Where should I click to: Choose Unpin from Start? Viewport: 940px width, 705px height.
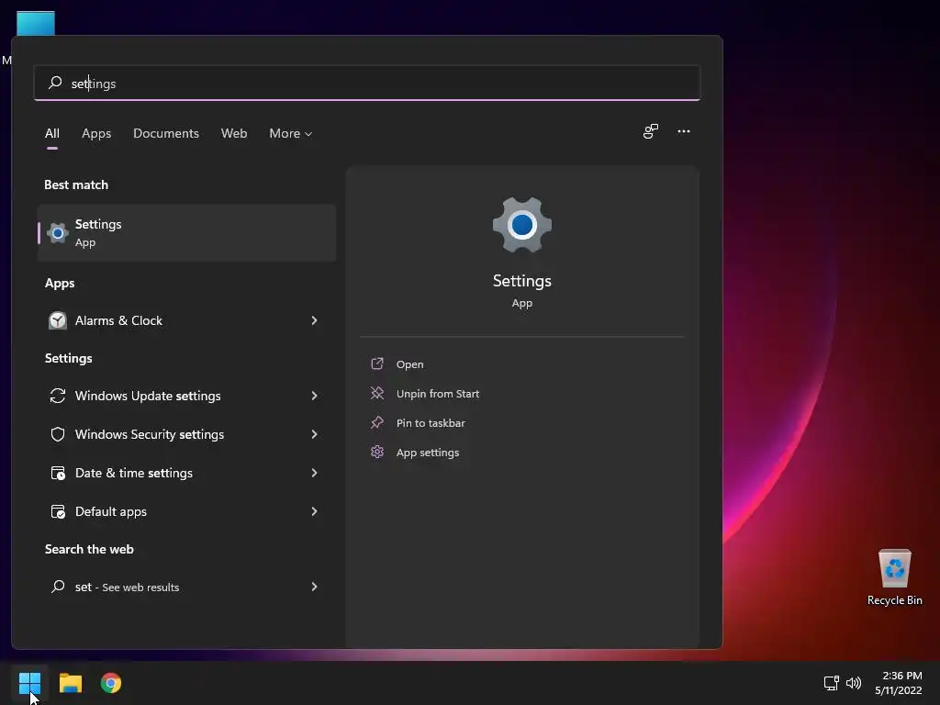438,394
